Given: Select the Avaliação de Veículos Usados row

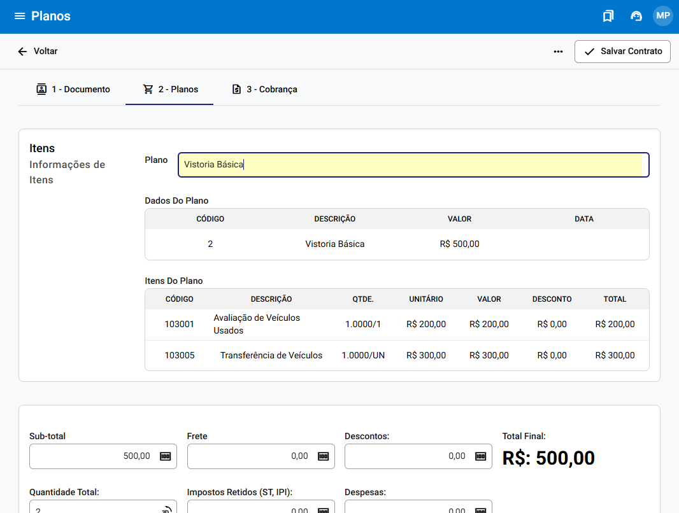Looking at the screenshot, I should coord(397,325).
